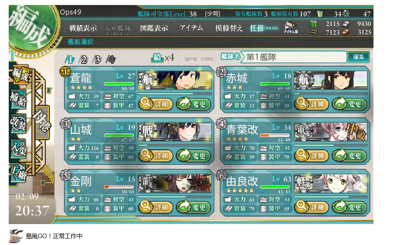Screen dimensions: 402x245
Task: Click the 編集 edit fleet name button
Action: pyautogui.click(x=358, y=57)
